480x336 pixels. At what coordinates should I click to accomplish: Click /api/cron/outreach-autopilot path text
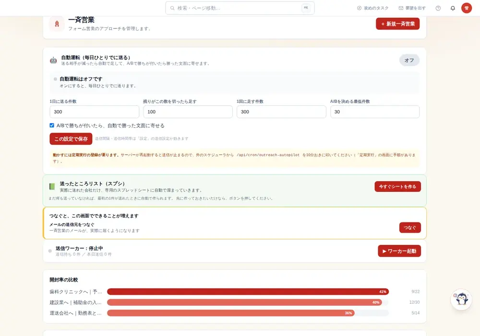click(268, 155)
